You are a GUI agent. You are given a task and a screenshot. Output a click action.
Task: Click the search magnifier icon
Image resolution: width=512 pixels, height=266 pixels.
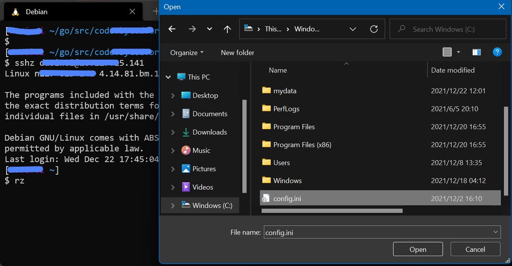[x=402, y=29]
